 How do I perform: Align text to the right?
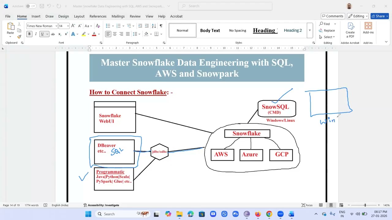tap(121, 34)
